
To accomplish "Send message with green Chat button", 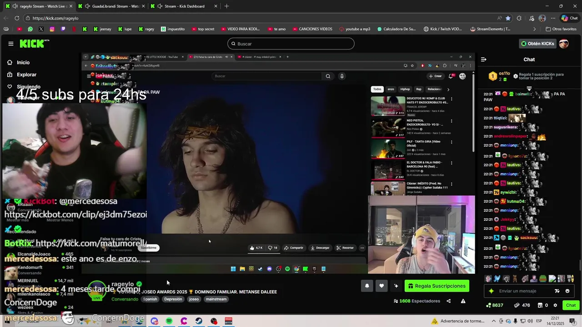I will point(571,305).
